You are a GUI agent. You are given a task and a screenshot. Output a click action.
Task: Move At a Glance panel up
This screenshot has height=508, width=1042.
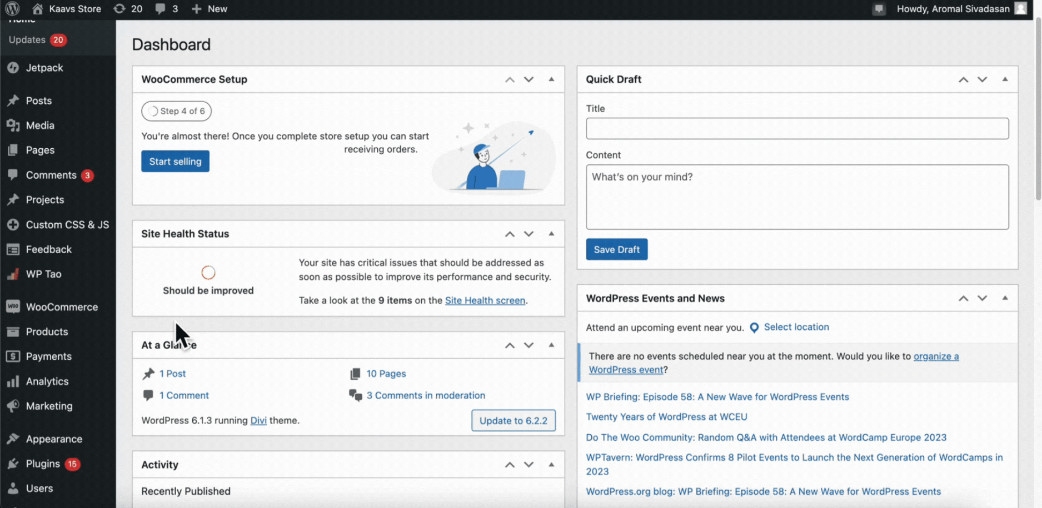(510, 345)
